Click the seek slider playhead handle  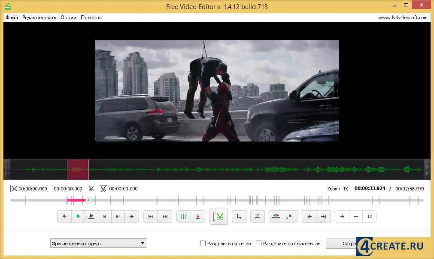(x=88, y=200)
